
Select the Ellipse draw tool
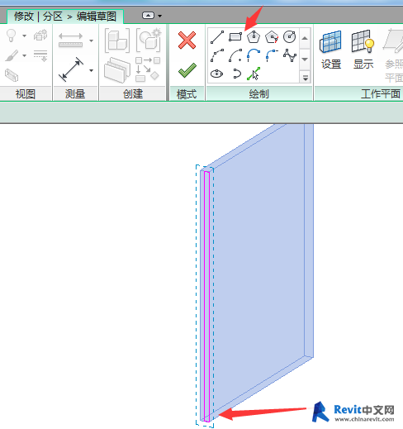217,74
